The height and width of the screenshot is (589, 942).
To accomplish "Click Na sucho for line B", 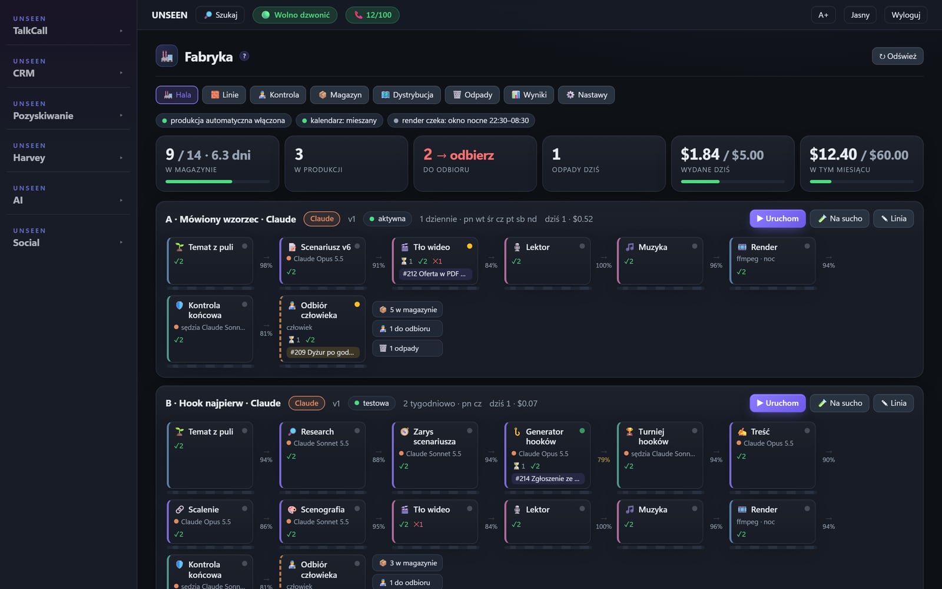I will pos(840,403).
